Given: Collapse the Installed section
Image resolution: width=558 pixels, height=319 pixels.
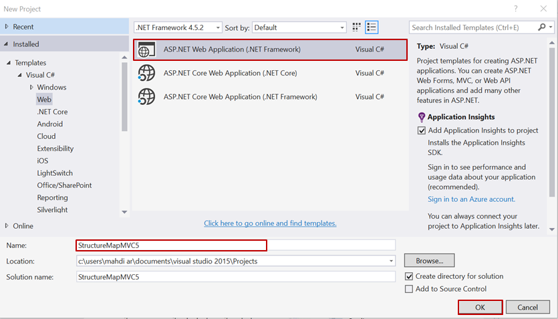Looking at the screenshot, I should [6, 44].
